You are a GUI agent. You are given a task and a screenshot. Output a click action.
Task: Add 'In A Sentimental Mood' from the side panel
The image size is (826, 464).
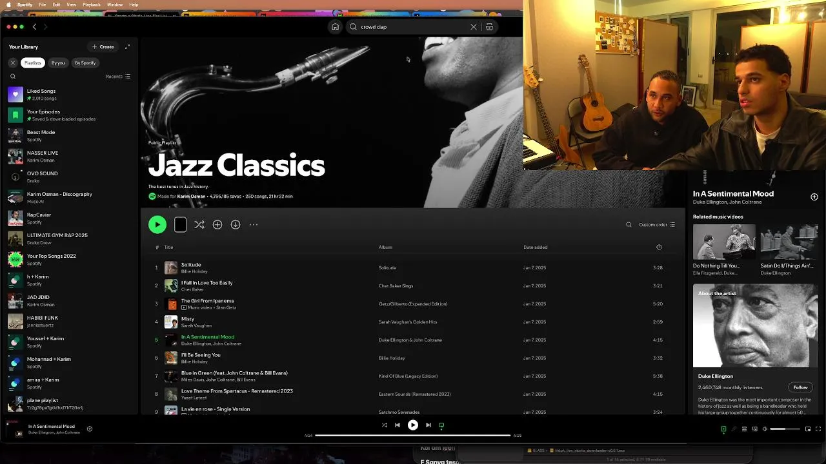[x=814, y=197]
